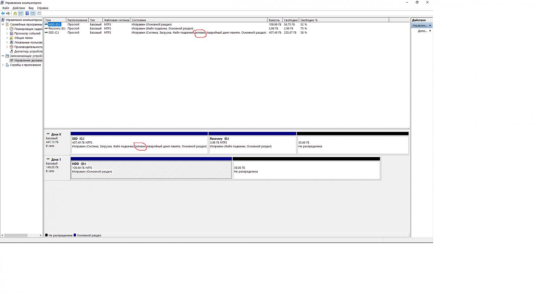Click the Up one level folder icon
The width and height of the screenshot is (540, 303).
(15, 13)
